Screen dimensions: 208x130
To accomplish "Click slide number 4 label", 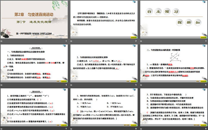I will pyautogui.click(x=66, y=85).
